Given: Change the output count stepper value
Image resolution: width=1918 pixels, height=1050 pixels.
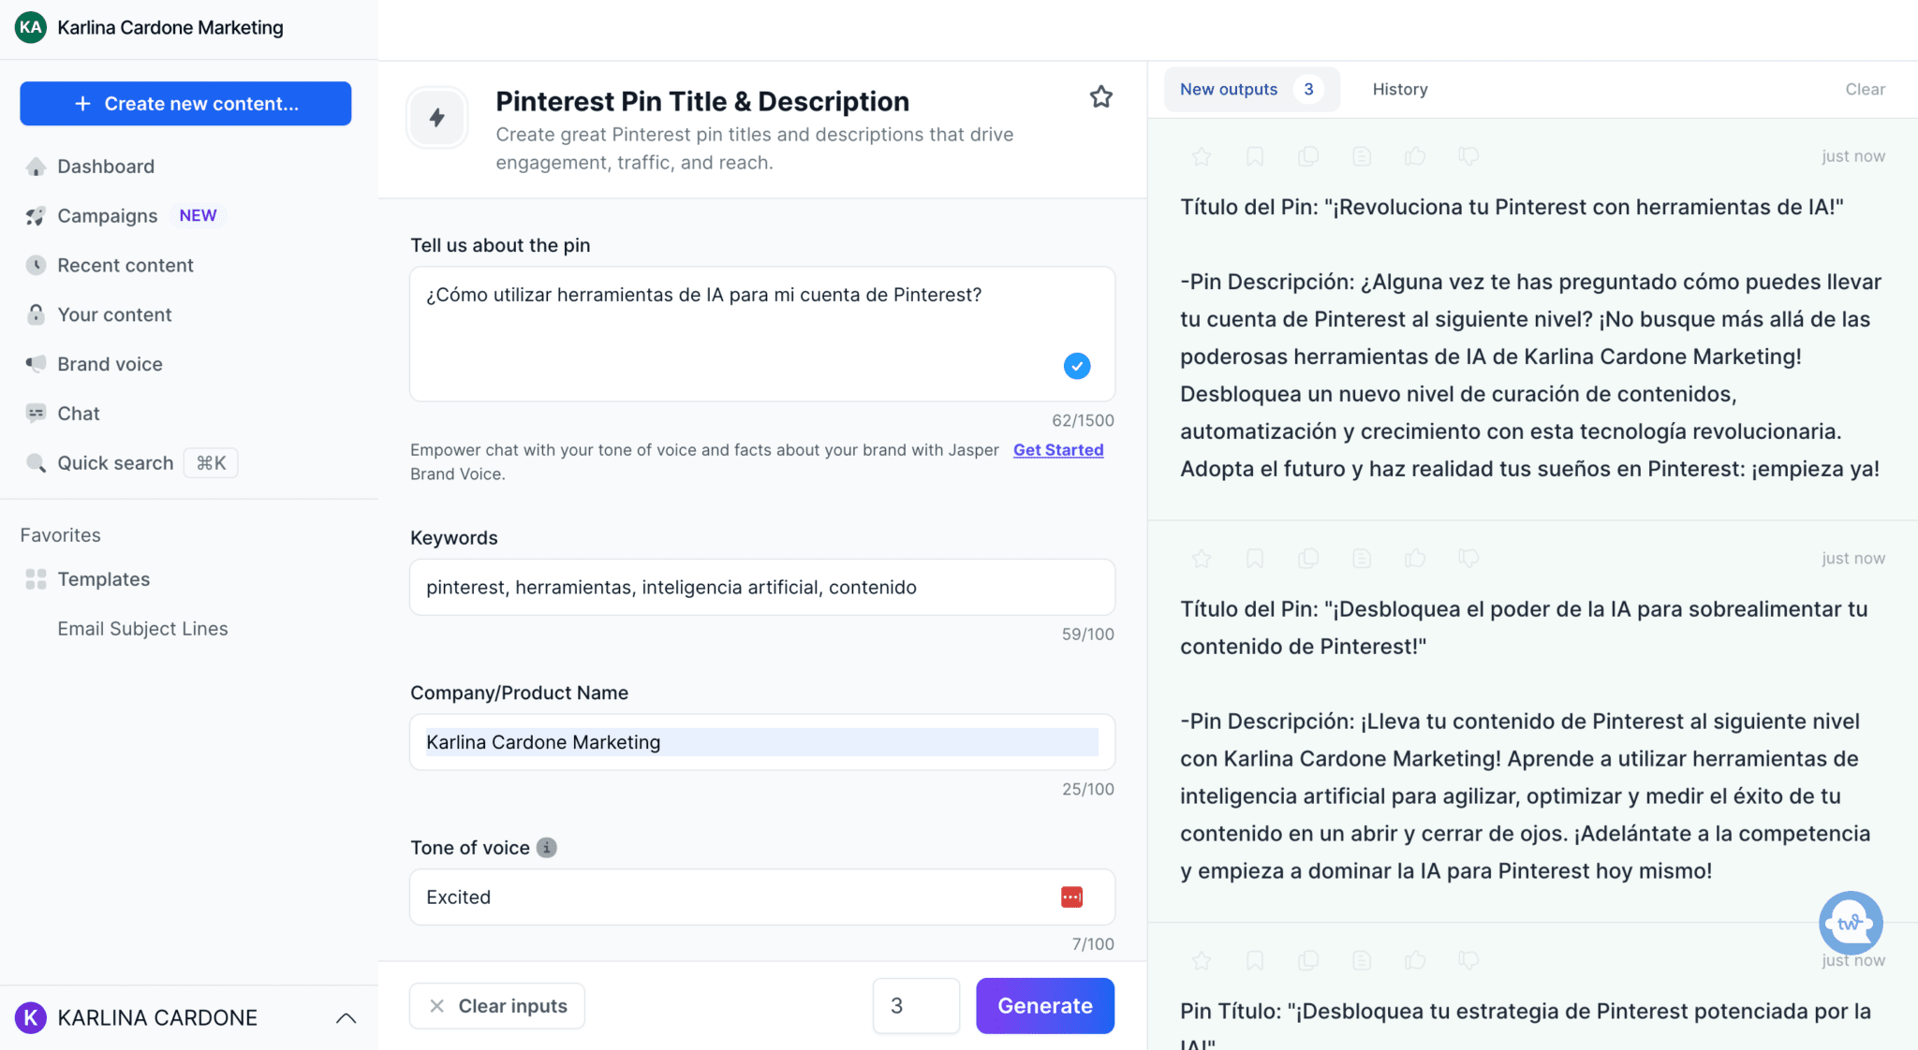Looking at the screenshot, I should pyautogui.click(x=916, y=1005).
